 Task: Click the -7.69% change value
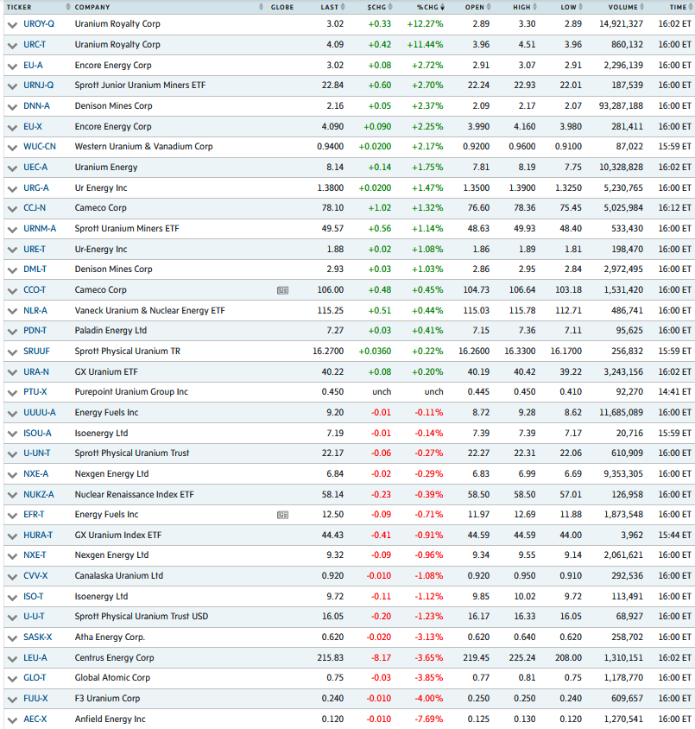429,719
